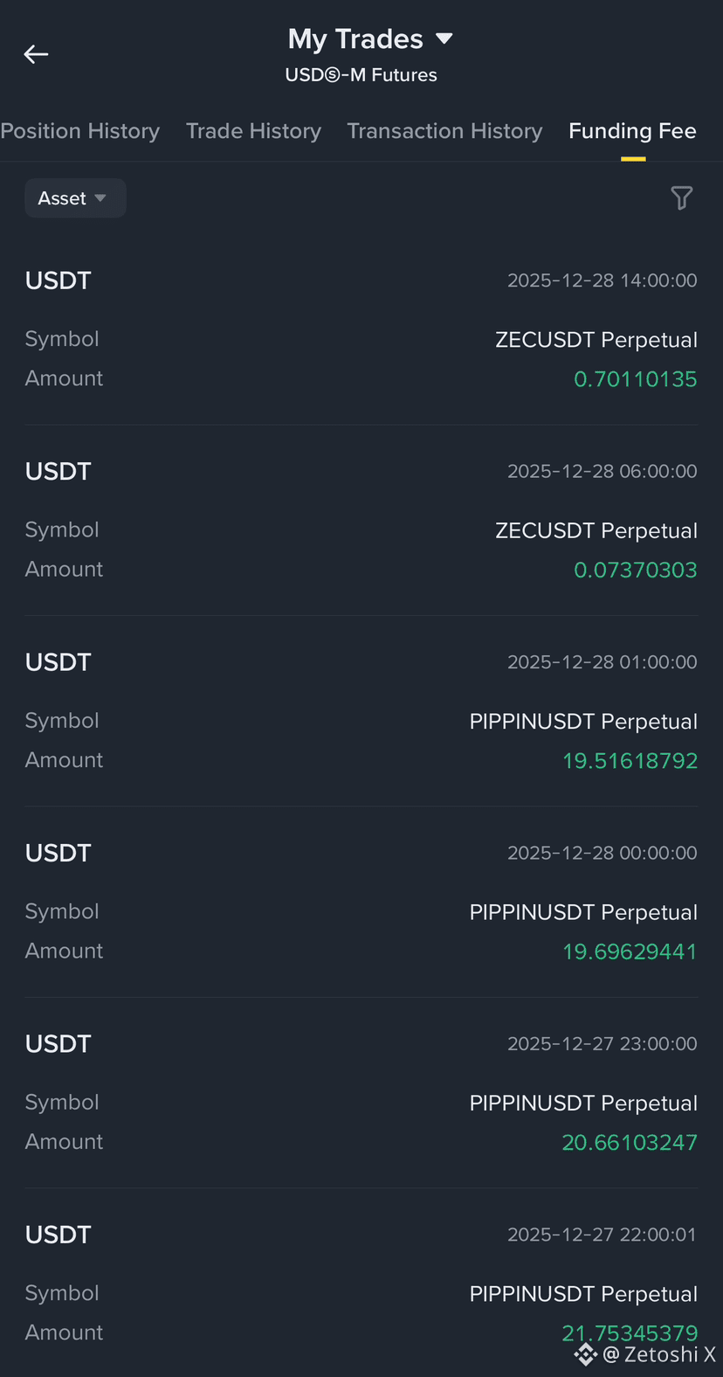This screenshot has height=1377, width=723.
Task: Tap amount 19.51618792 for PIPPINUSDT
Action: click(x=630, y=761)
